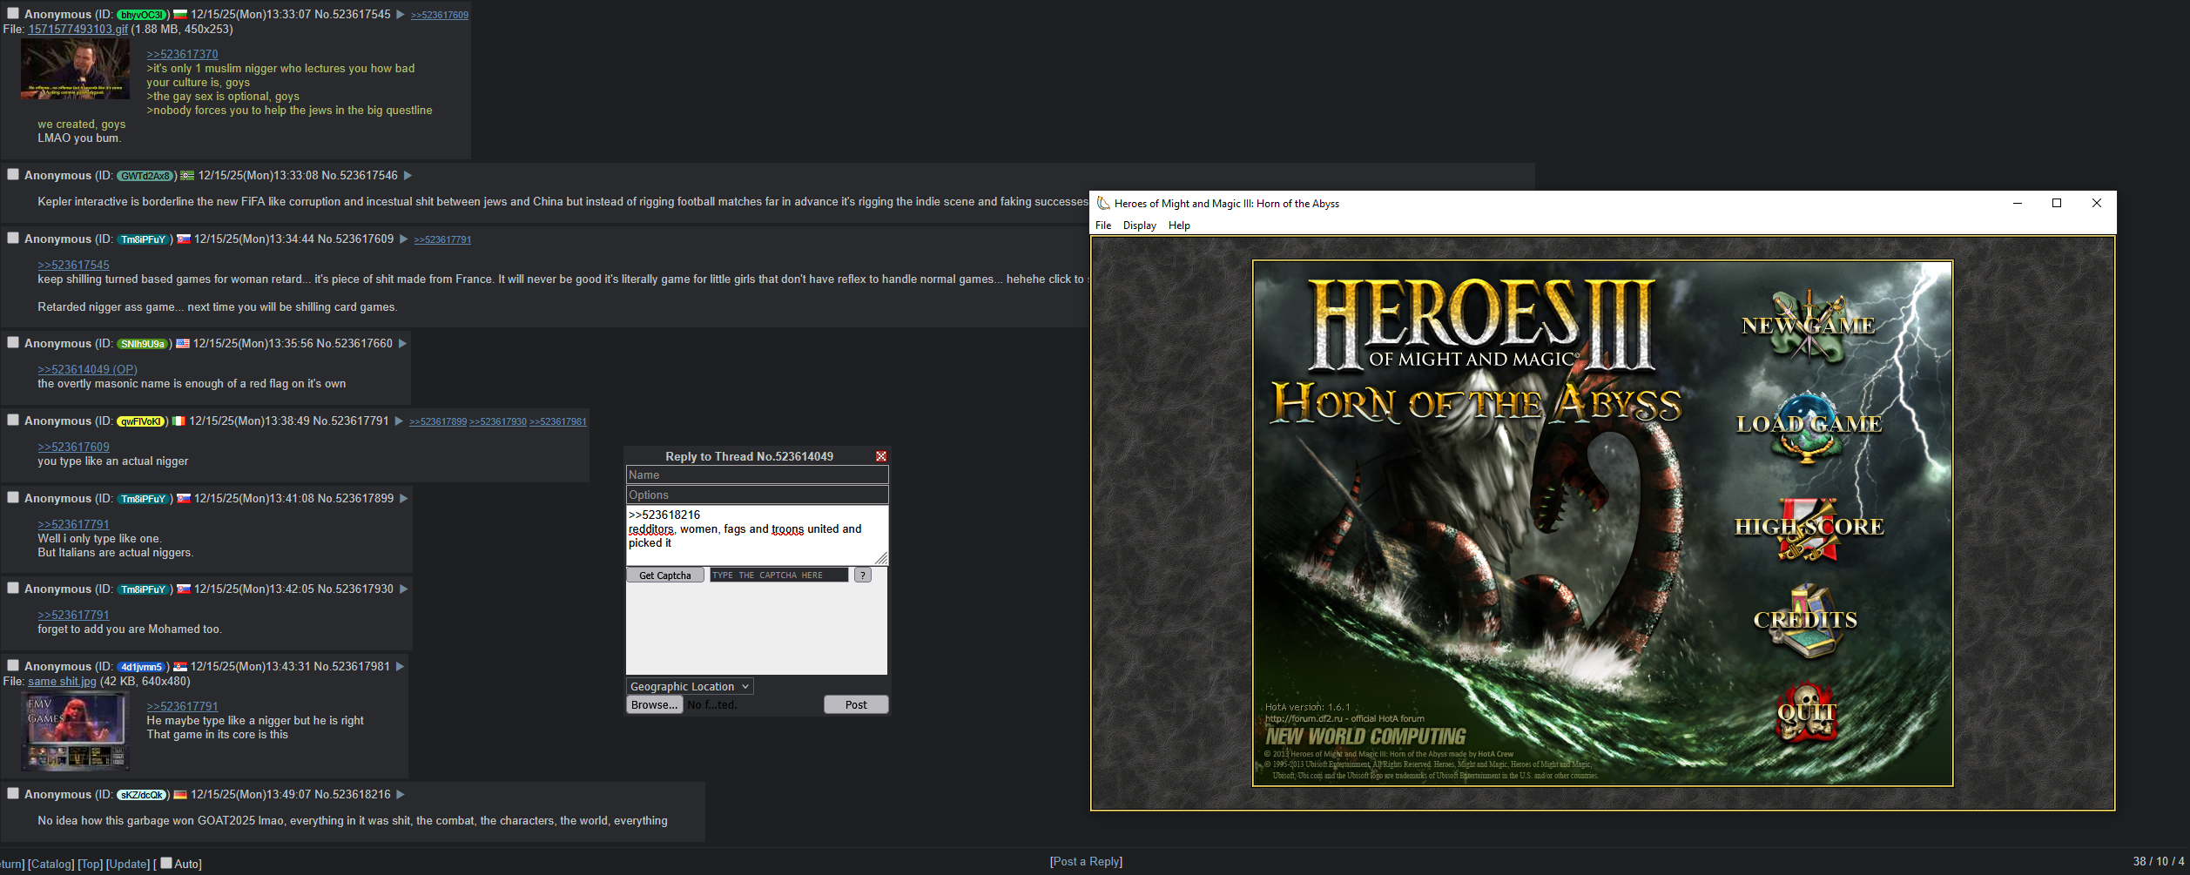
Task: Check the box beside post No.523617609
Action: pos(13,238)
